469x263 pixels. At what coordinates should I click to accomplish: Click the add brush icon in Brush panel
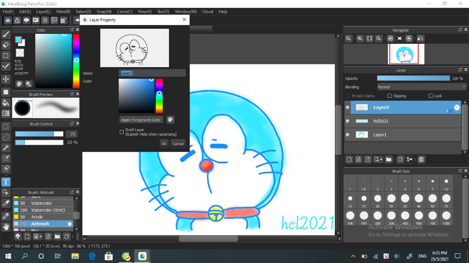pyautogui.click(x=27, y=237)
